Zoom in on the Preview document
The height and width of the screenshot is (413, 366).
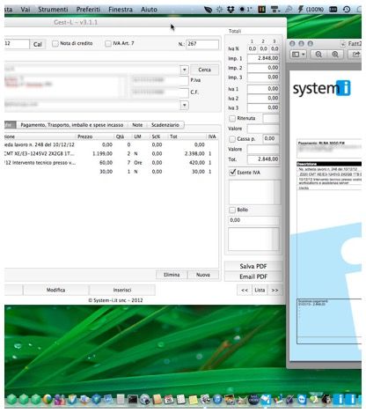[x=335, y=55]
